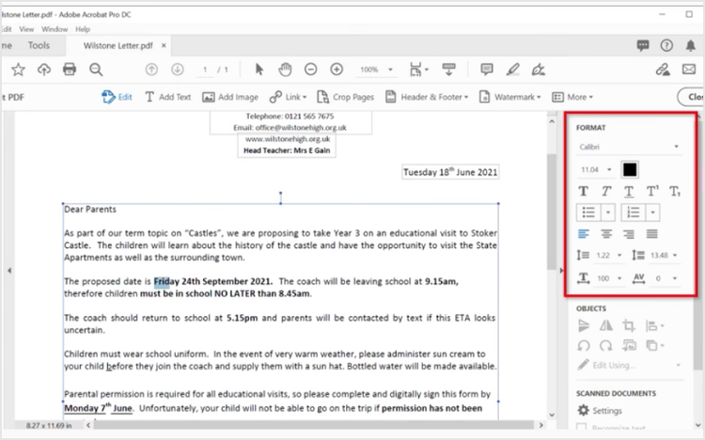This screenshot has width=705, height=440.
Task: Select the hand pan tool
Action: pyautogui.click(x=285, y=70)
